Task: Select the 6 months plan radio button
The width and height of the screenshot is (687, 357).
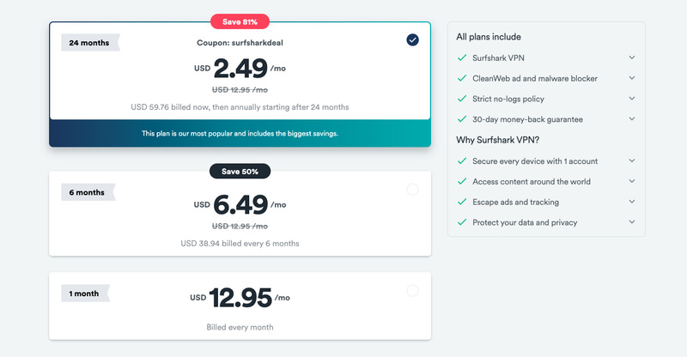Action: 412,190
